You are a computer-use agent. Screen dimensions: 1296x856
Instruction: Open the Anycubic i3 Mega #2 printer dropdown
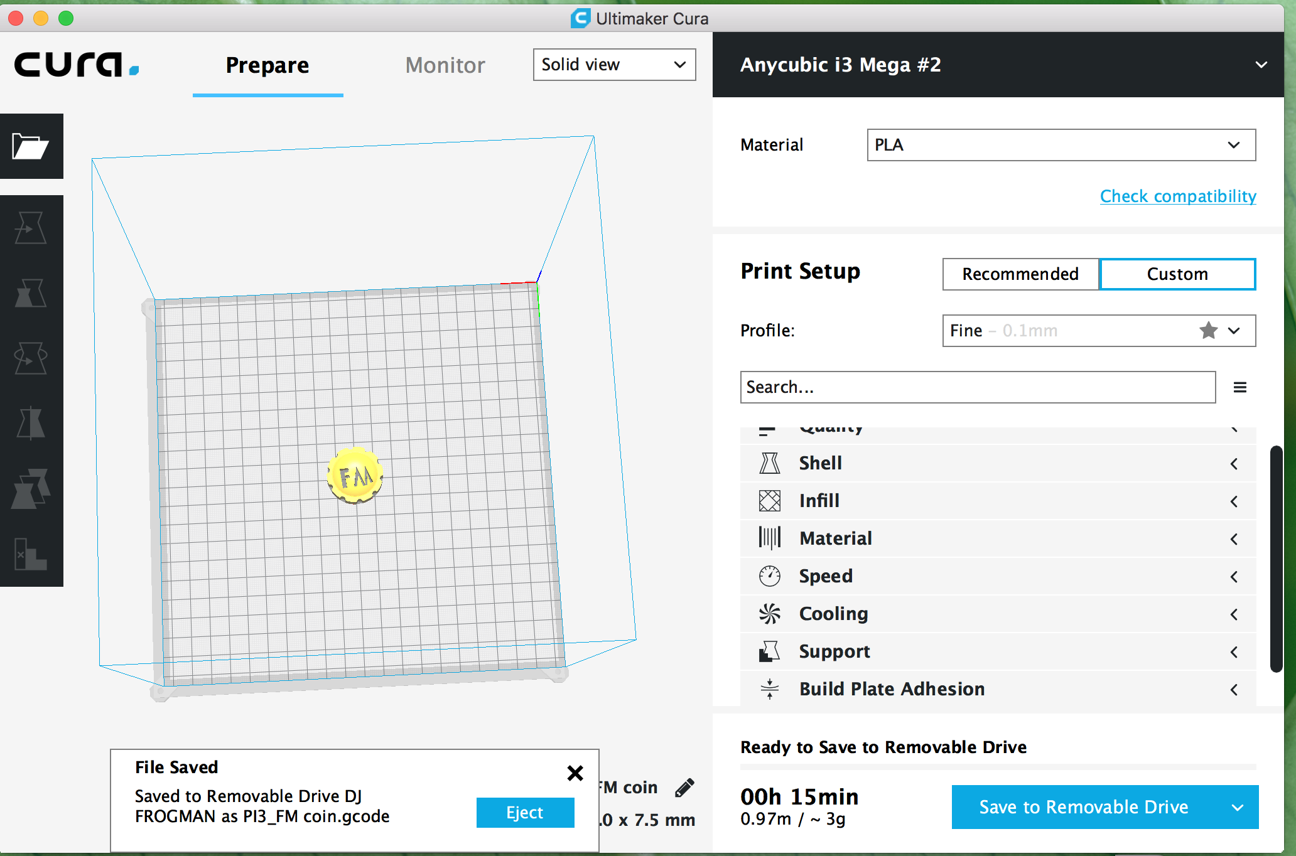998,65
